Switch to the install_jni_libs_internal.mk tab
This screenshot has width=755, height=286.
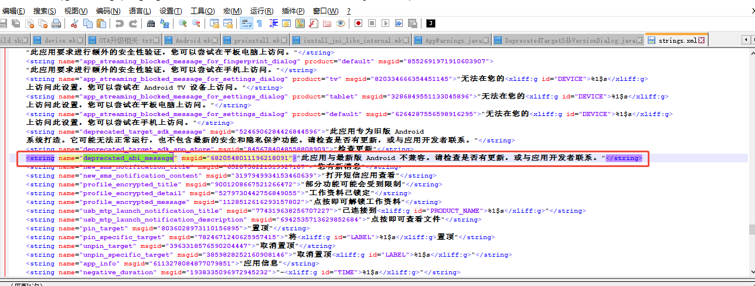(350, 40)
